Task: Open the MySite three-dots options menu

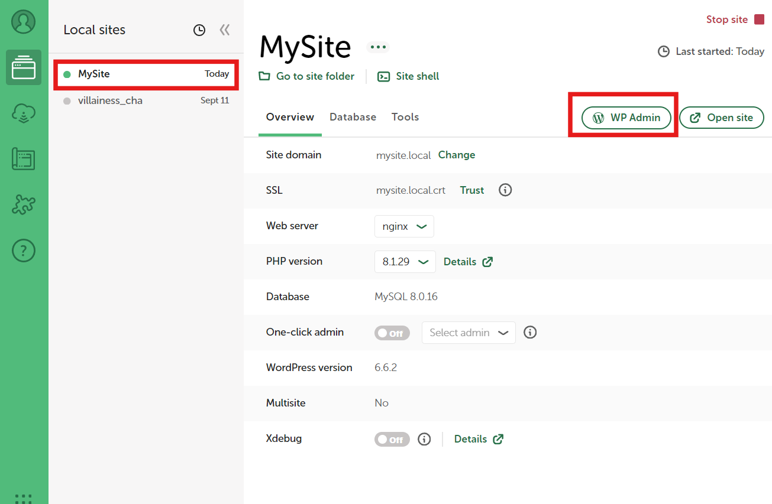Action: (x=378, y=47)
